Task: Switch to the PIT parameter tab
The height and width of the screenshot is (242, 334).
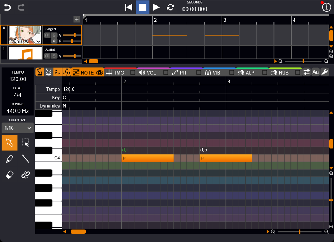Action: click(x=183, y=72)
